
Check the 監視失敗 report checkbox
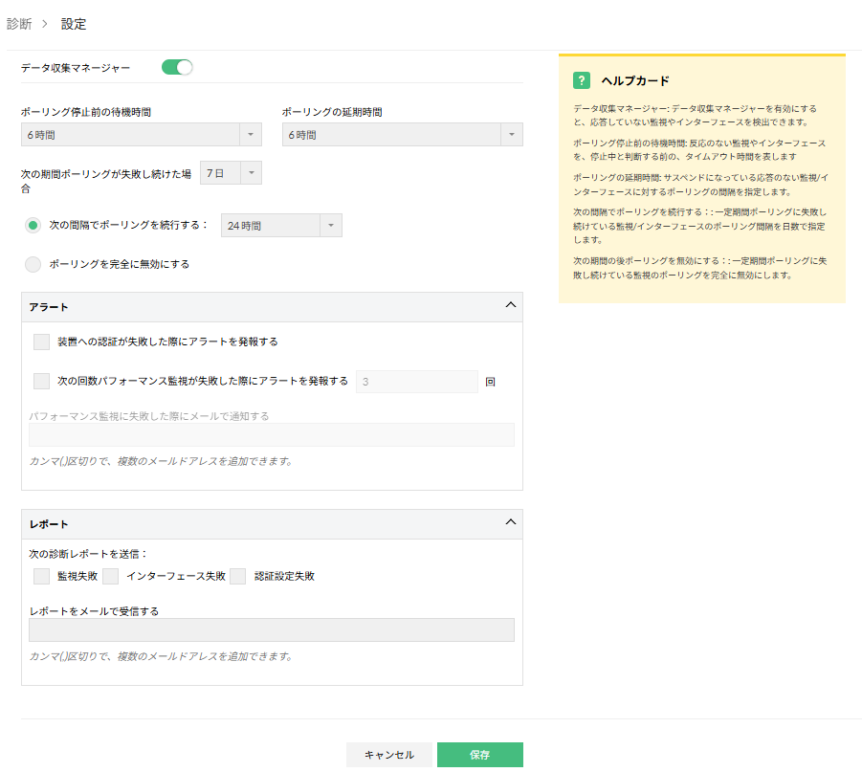[x=41, y=576]
